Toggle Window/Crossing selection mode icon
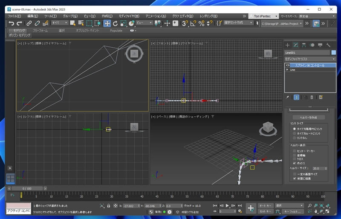 [x=98, y=23]
